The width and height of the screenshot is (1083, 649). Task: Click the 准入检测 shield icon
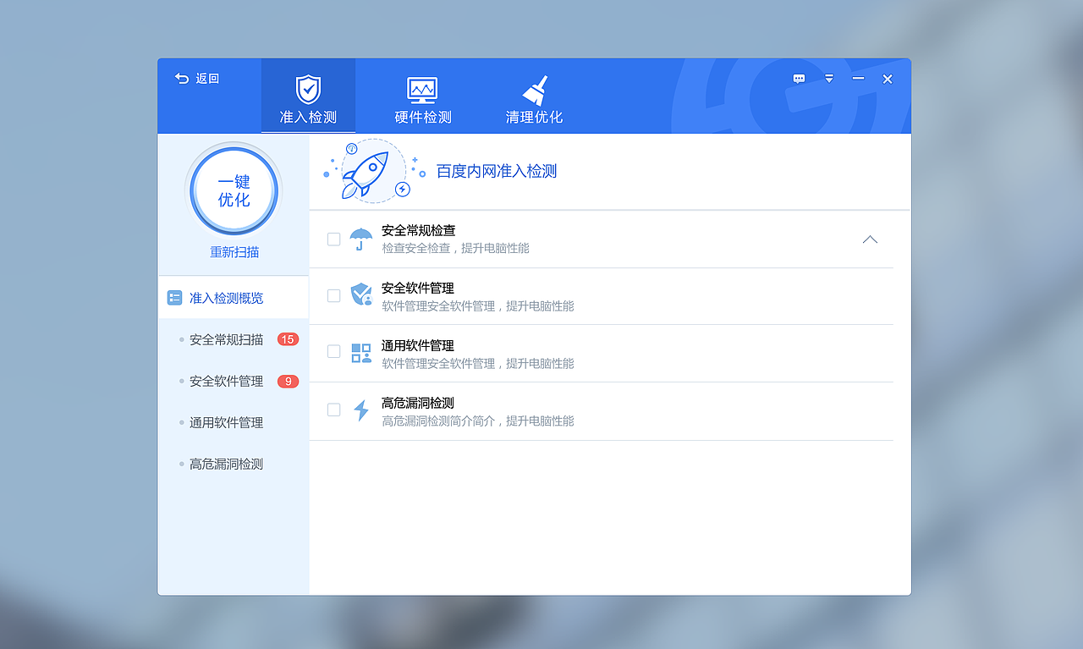click(308, 89)
